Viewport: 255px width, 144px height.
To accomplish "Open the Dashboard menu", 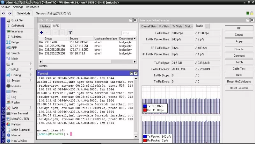I will 33,7.
